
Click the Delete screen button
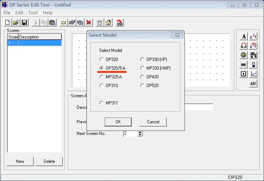click(x=49, y=161)
